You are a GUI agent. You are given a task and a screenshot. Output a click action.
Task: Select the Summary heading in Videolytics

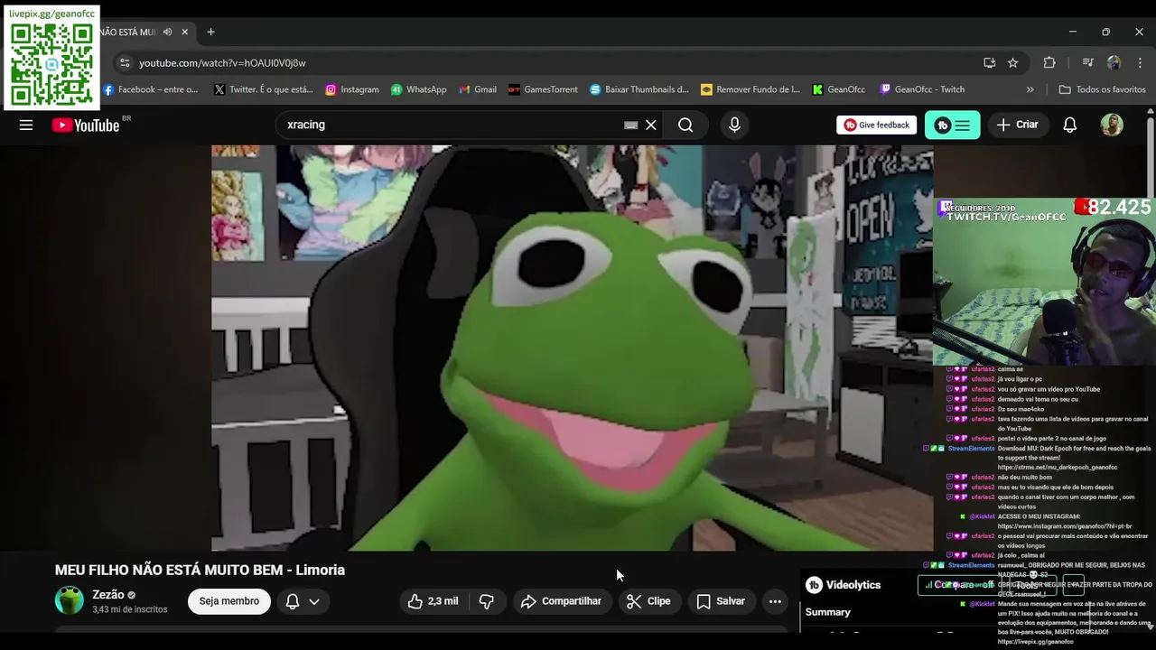[x=828, y=612]
